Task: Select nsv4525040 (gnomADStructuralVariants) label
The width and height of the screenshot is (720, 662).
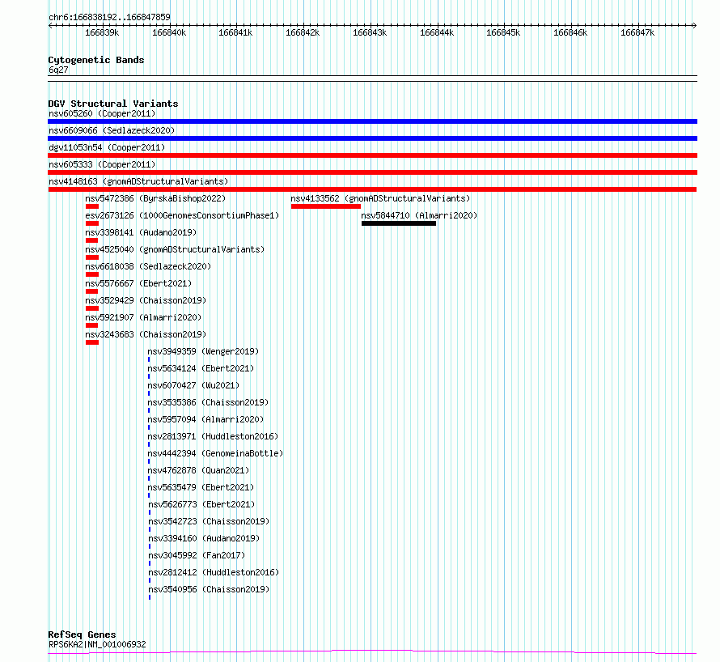Action: [175, 249]
